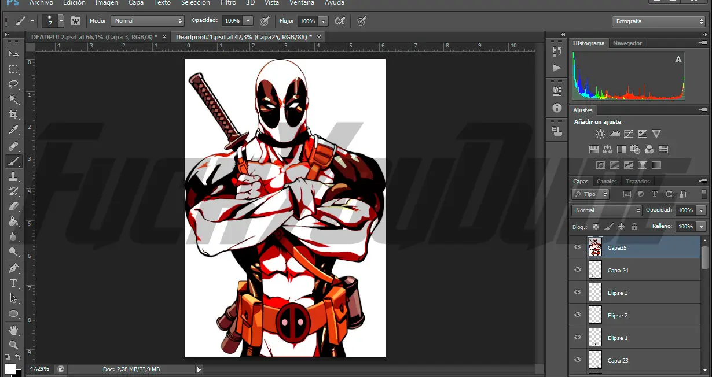The width and height of the screenshot is (712, 377).
Task: Toggle visibility of Elipse 3 layer
Action: click(x=577, y=293)
